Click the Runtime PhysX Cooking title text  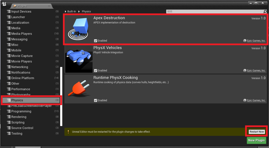click(x=116, y=77)
